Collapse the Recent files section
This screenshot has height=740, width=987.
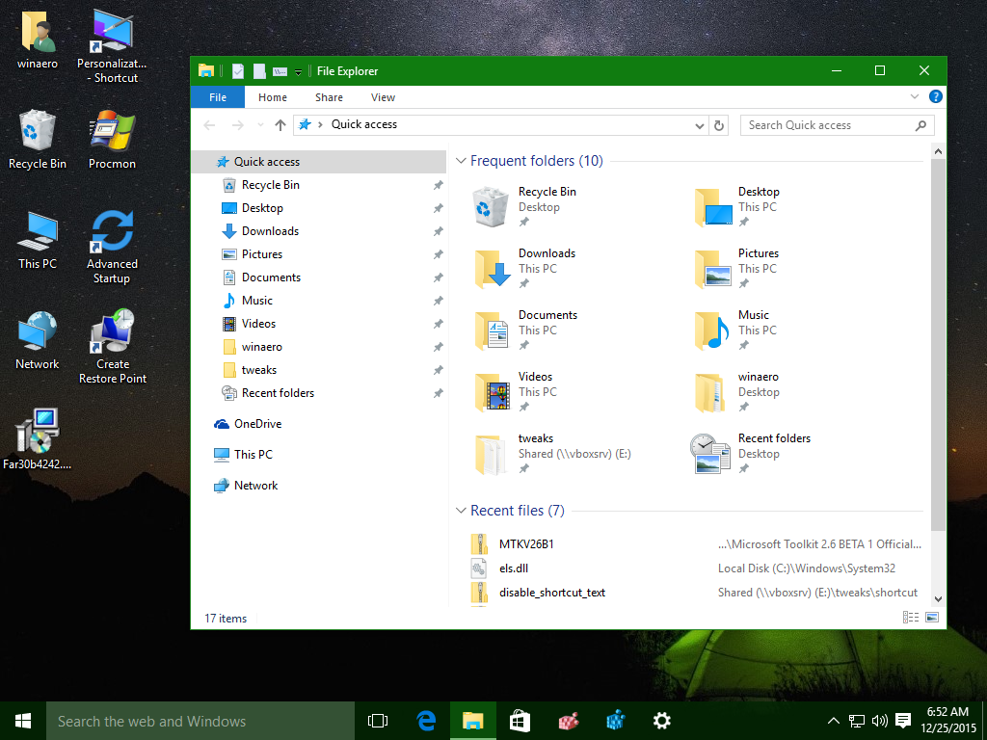click(460, 510)
